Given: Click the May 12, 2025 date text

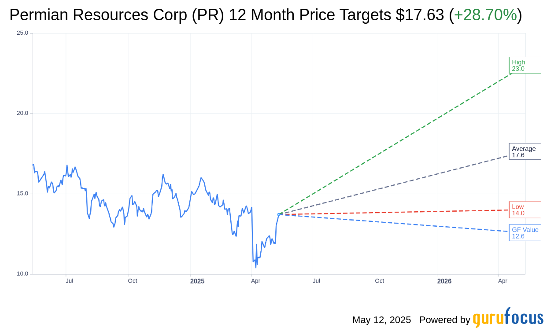Looking at the screenshot, I should pyautogui.click(x=381, y=320).
